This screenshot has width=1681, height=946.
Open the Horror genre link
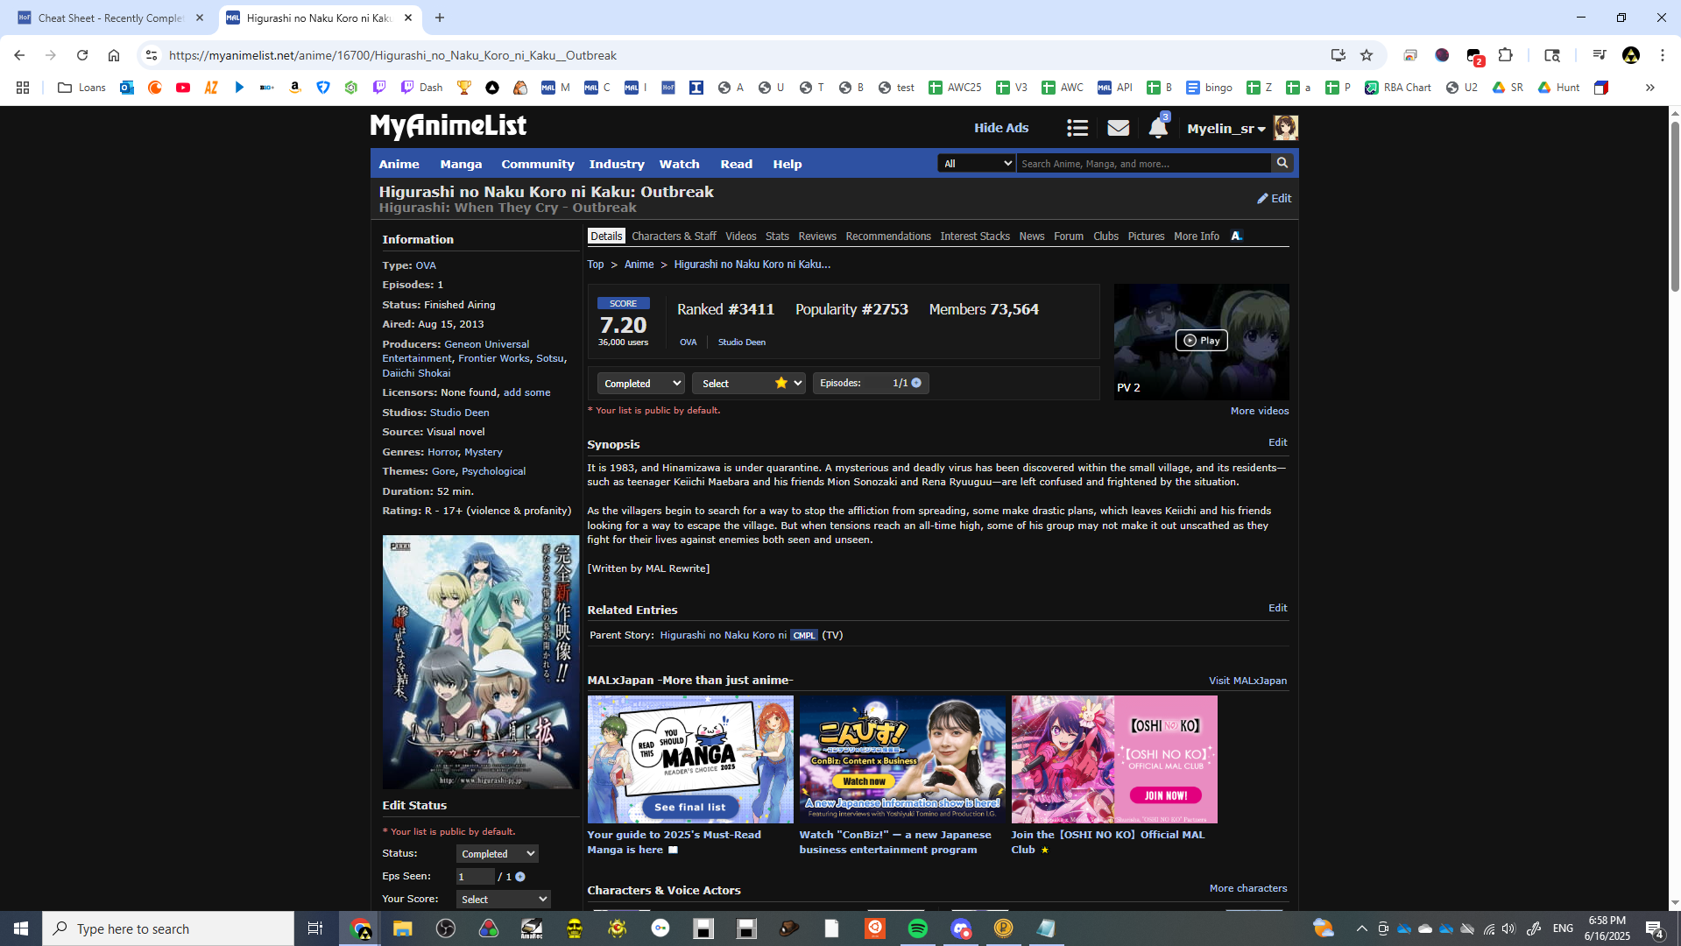point(442,452)
